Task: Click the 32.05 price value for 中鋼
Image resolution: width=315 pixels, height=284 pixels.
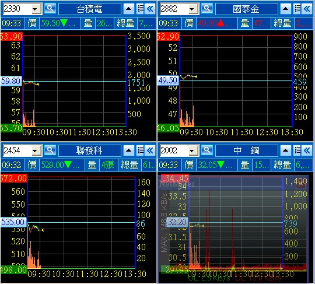Action: coord(207,165)
